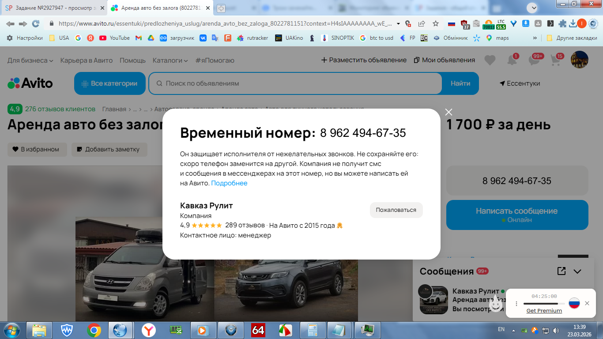Click the Написать сообщение button
This screenshot has width=603, height=339.
517,215
